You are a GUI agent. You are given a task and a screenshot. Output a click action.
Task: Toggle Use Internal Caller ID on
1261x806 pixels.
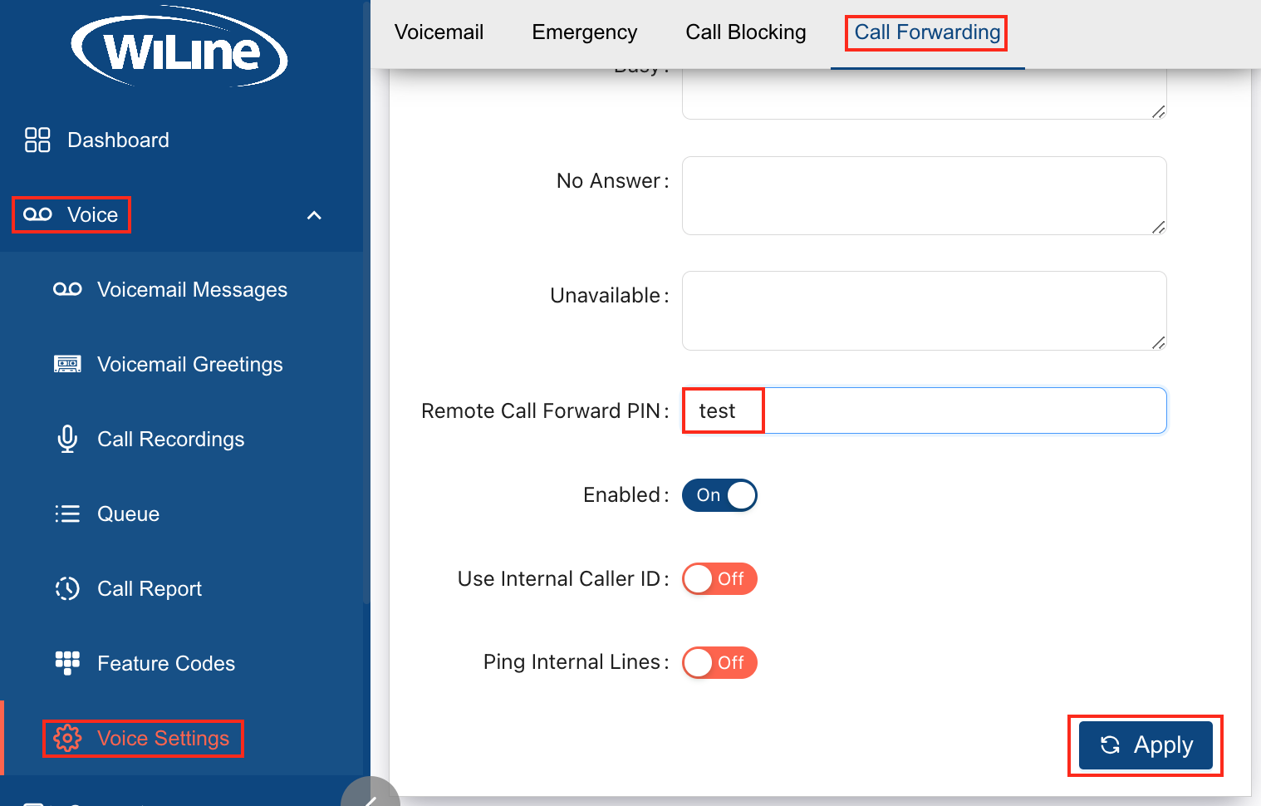[719, 579]
